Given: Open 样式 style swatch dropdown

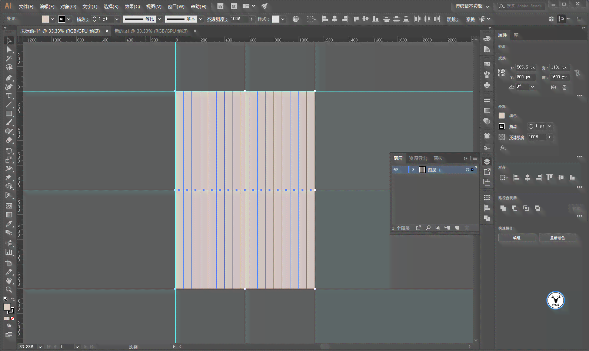Looking at the screenshot, I should pos(283,19).
